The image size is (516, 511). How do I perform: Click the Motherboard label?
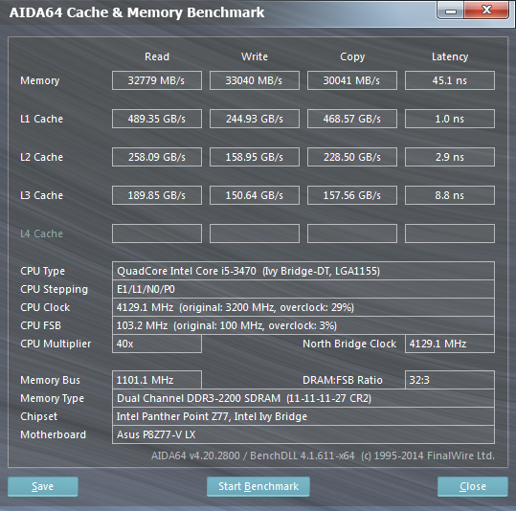53,434
